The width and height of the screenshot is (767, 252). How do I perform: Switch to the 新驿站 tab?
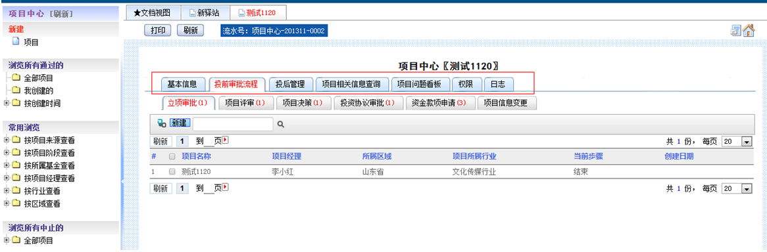click(x=205, y=12)
